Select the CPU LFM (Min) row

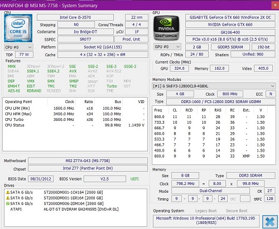coord(75,108)
